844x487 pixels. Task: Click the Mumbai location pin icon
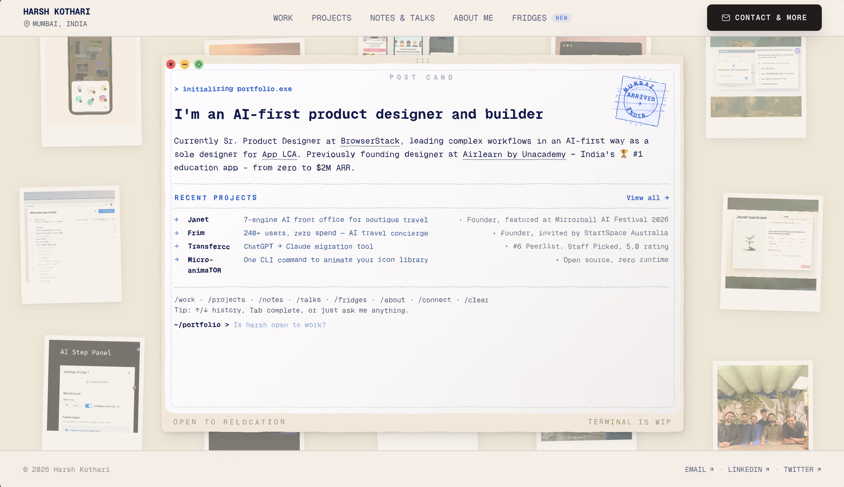(x=27, y=24)
